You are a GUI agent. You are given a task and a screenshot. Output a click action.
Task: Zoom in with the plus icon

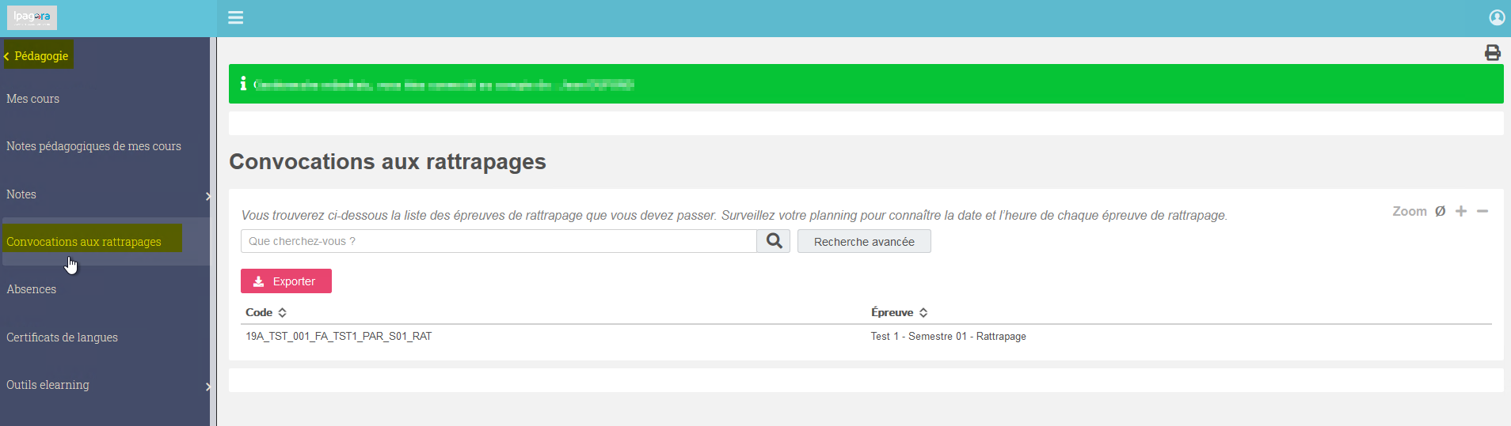pos(1461,211)
